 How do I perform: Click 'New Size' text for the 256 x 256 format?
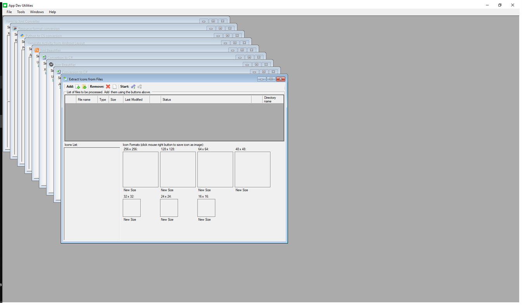(130, 190)
